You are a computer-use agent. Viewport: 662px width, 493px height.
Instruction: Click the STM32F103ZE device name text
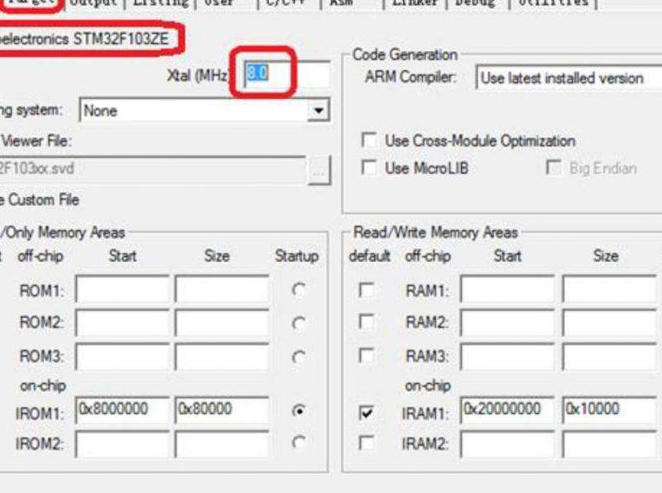pos(121,39)
